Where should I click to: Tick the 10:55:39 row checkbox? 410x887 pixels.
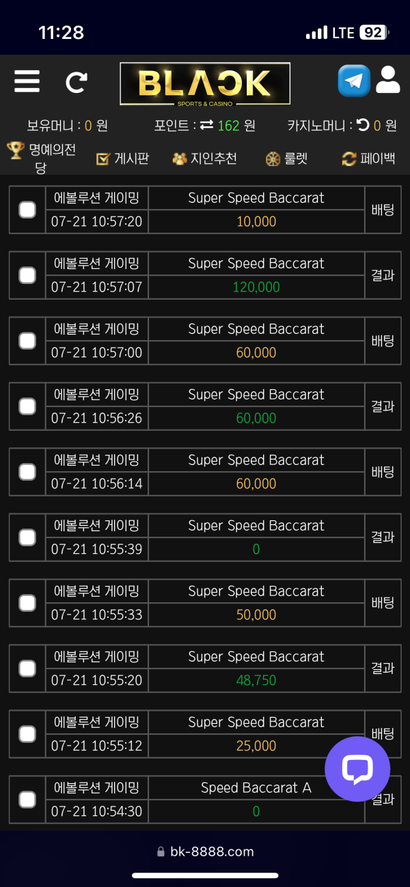(x=27, y=537)
